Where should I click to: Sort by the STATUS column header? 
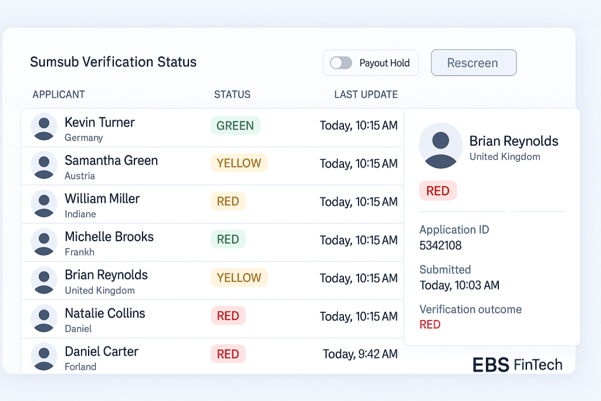pyautogui.click(x=232, y=95)
